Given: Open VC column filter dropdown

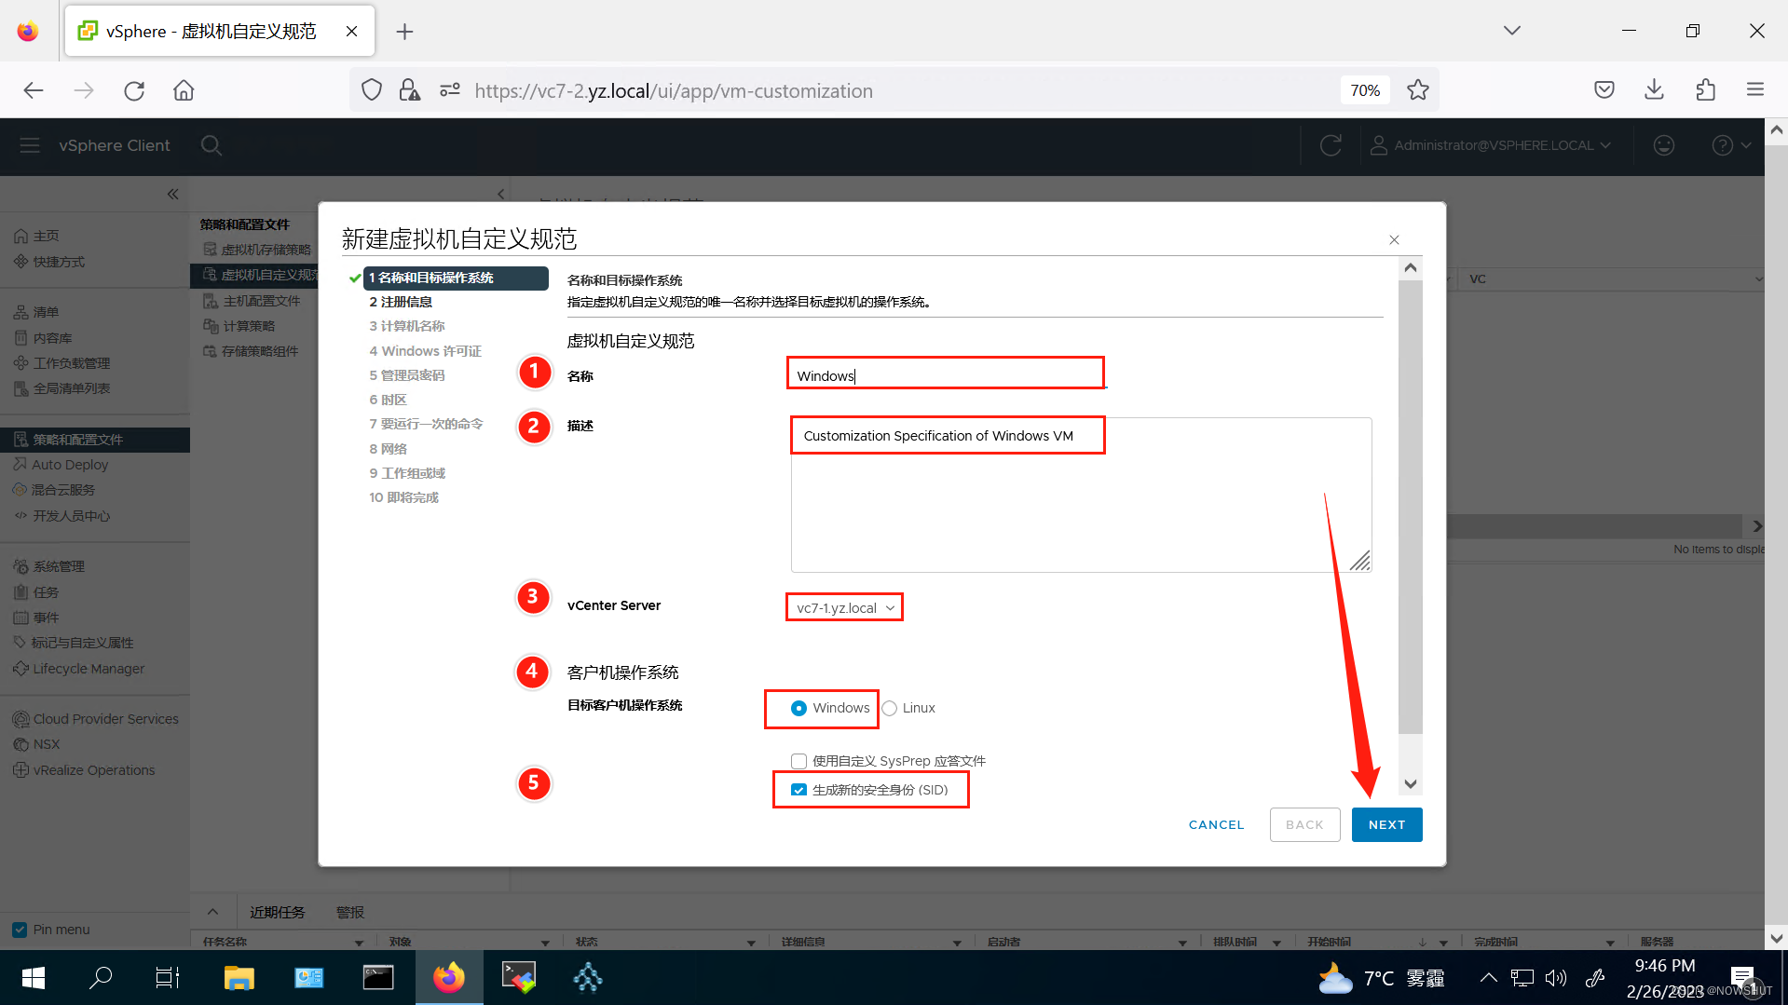Looking at the screenshot, I should tap(1758, 279).
